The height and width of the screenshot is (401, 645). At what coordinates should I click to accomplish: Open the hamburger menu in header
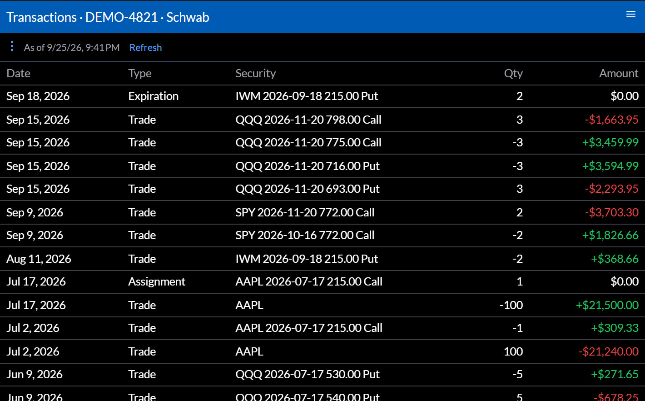[x=630, y=14]
